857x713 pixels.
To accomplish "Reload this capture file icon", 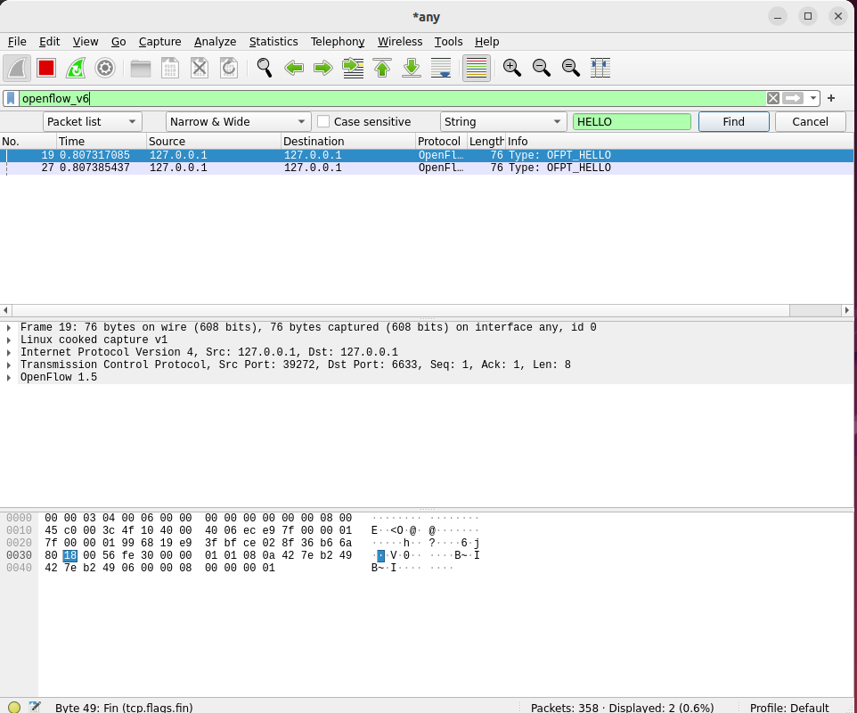I will 229,68.
